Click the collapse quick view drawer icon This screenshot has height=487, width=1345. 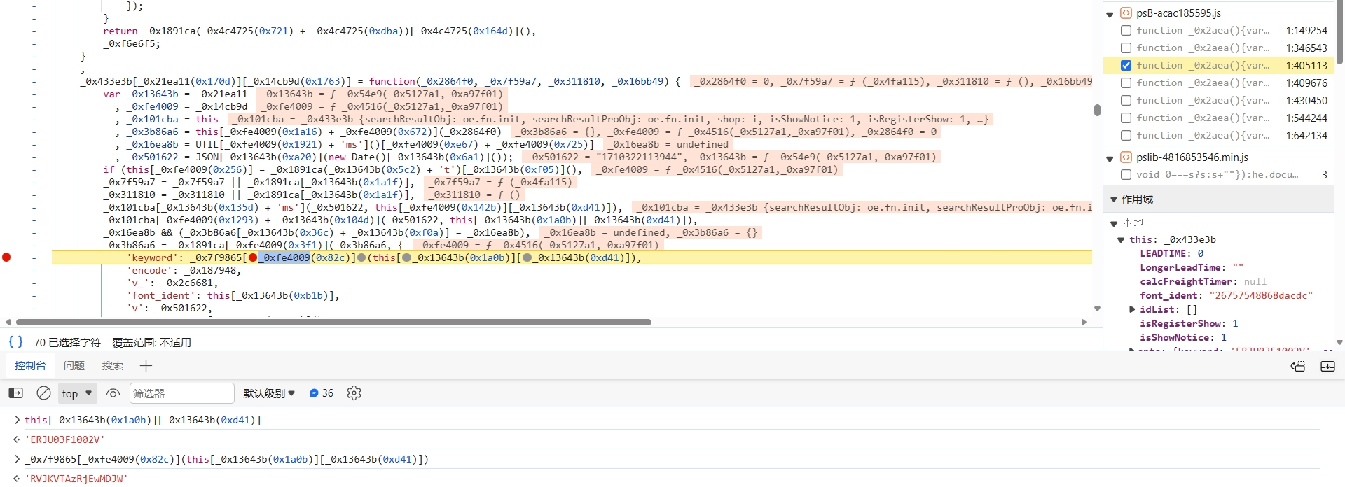(x=1327, y=366)
